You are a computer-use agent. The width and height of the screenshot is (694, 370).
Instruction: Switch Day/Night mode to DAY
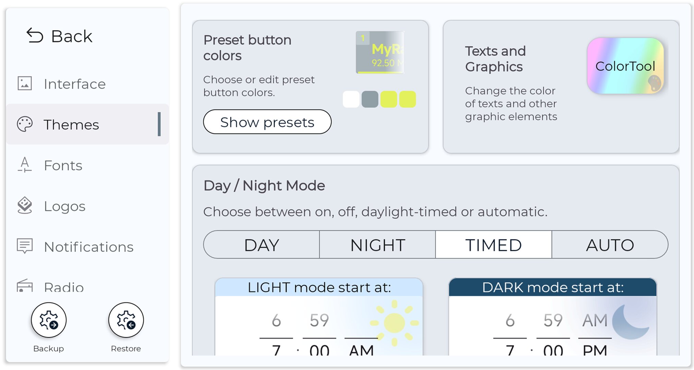pyautogui.click(x=262, y=245)
